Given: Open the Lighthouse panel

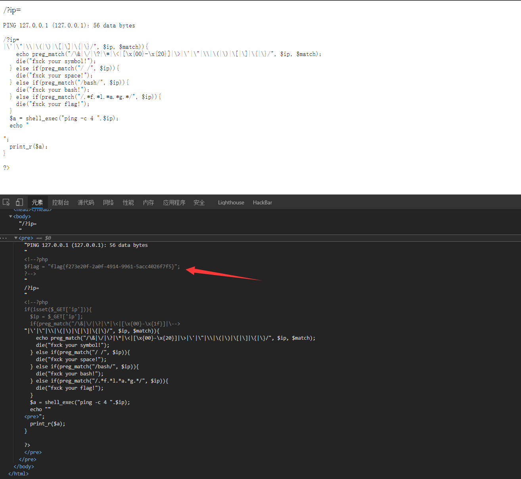Looking at the screenshot, I should [231, 202].
